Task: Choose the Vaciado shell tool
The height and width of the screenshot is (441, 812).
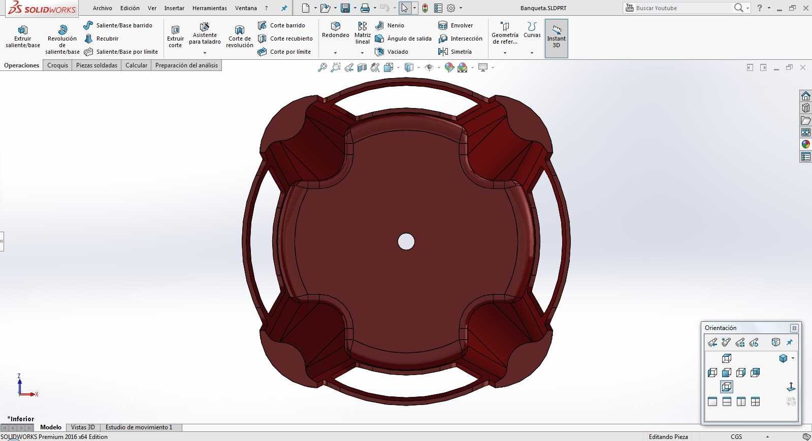Action: click(392, 52)
